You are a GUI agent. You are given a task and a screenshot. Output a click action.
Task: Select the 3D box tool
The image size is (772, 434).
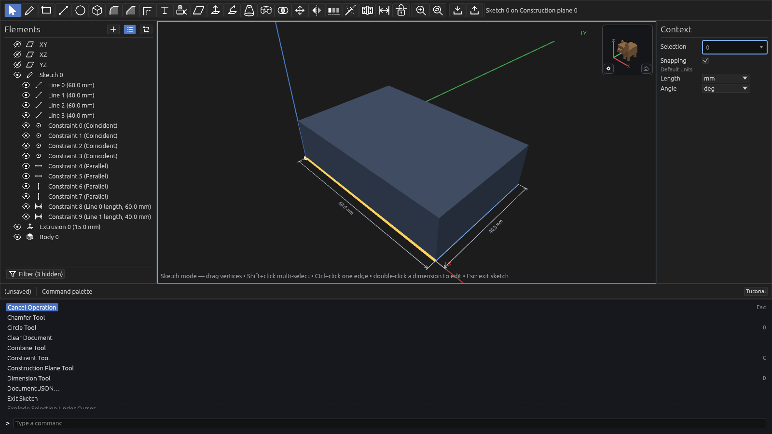click(97, 10)
